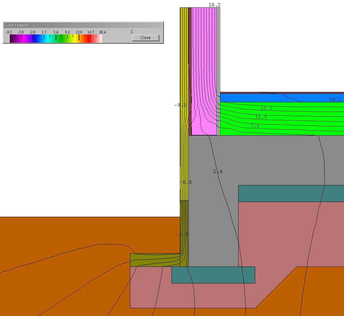Click the green floor insulation region

point(292,129)
